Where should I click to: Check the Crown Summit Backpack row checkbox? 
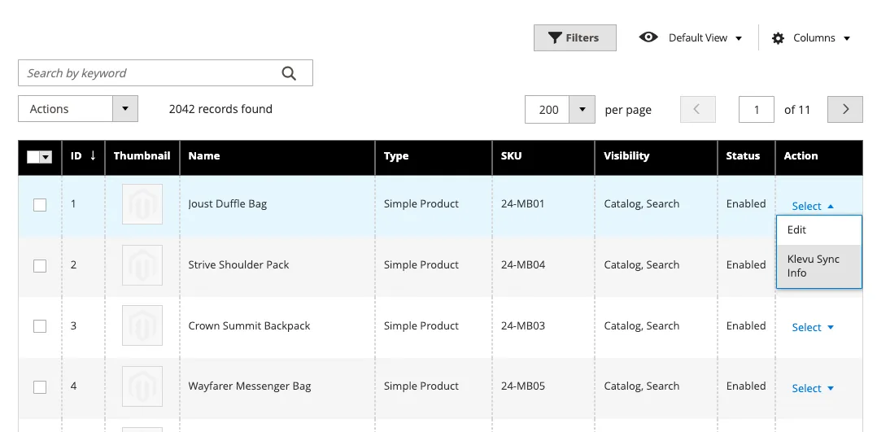click(40, 325)
